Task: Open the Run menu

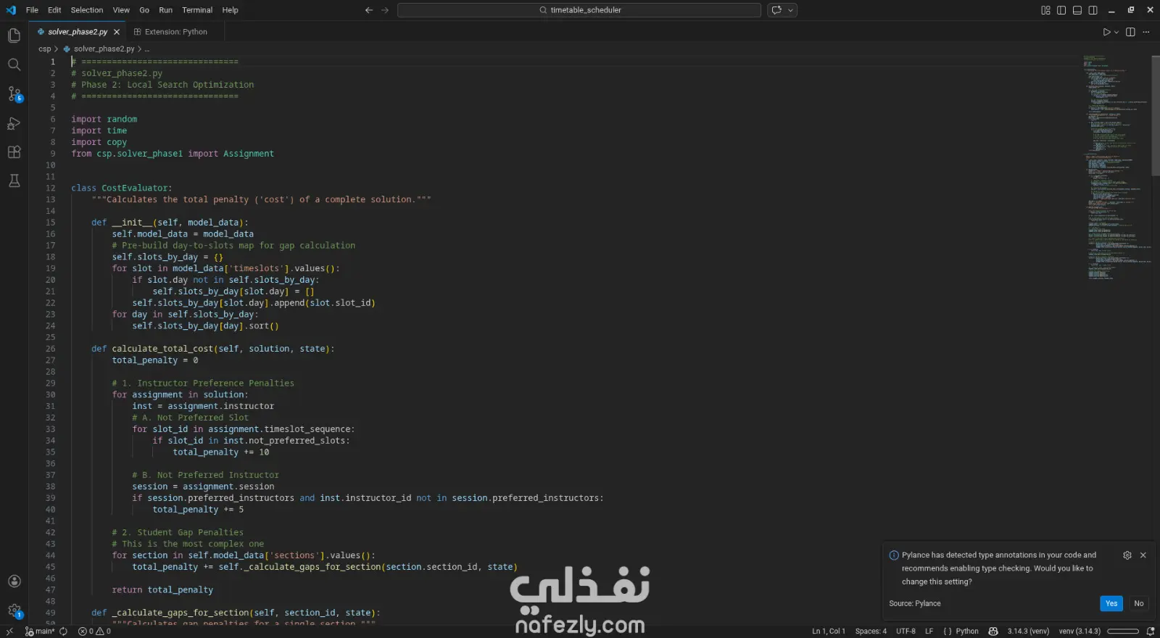Action: (x=166, y=10)
